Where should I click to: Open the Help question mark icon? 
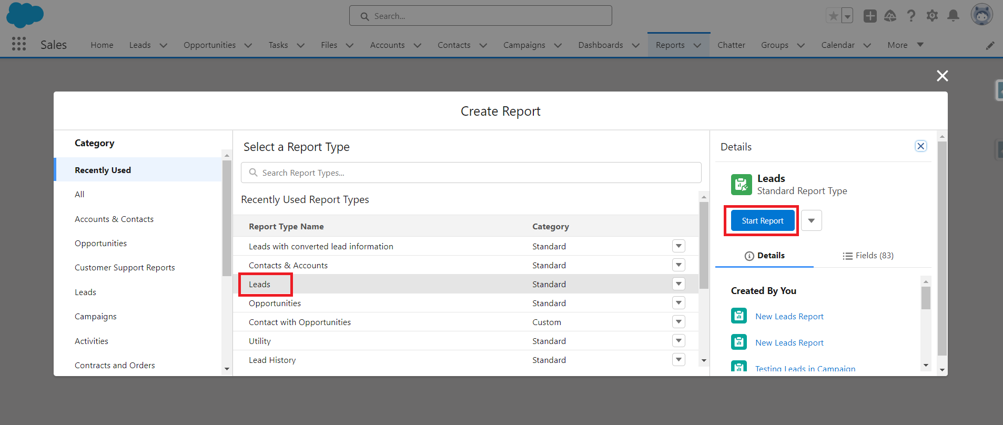click(911, 16)
